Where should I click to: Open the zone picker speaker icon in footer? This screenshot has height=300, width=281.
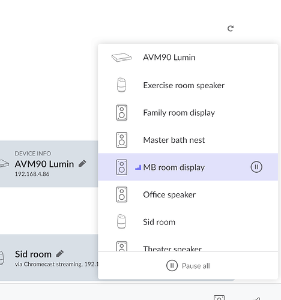[219, 298]
